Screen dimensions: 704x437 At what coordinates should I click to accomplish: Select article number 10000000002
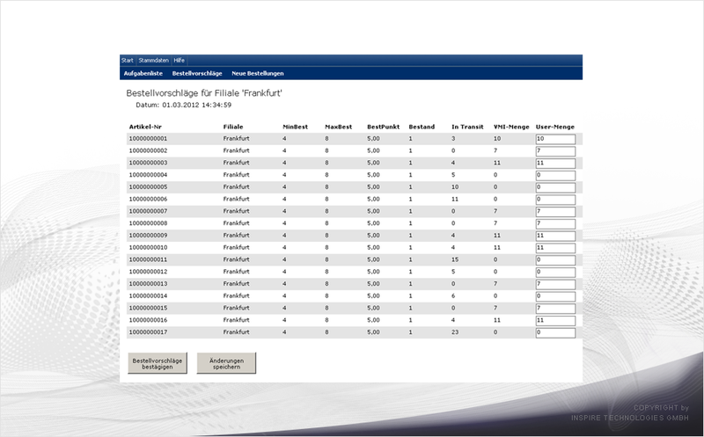click(148, 150)
